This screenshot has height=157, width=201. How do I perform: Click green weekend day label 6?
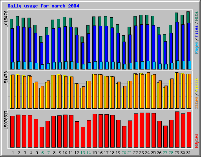(42, 153)
